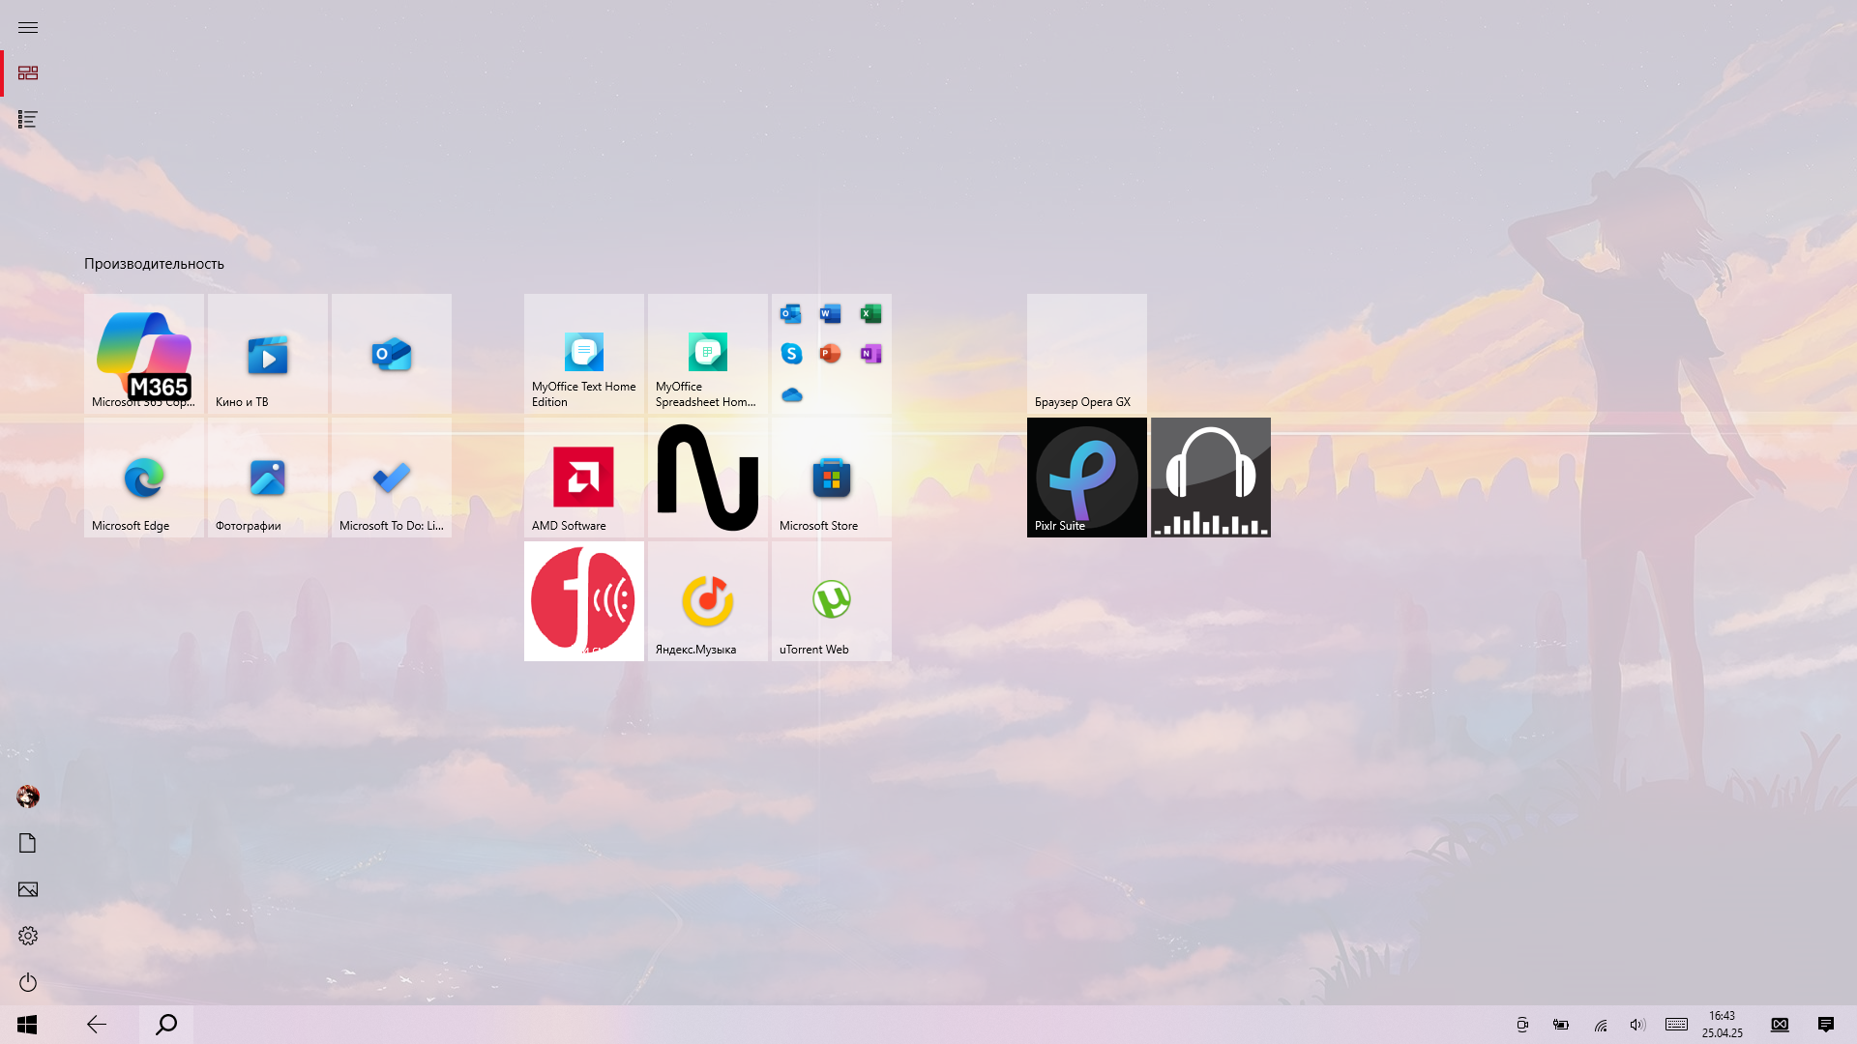Launch Яндекс.Музыка tile
Screen dimensions: 1857x1044
point(708,601)
